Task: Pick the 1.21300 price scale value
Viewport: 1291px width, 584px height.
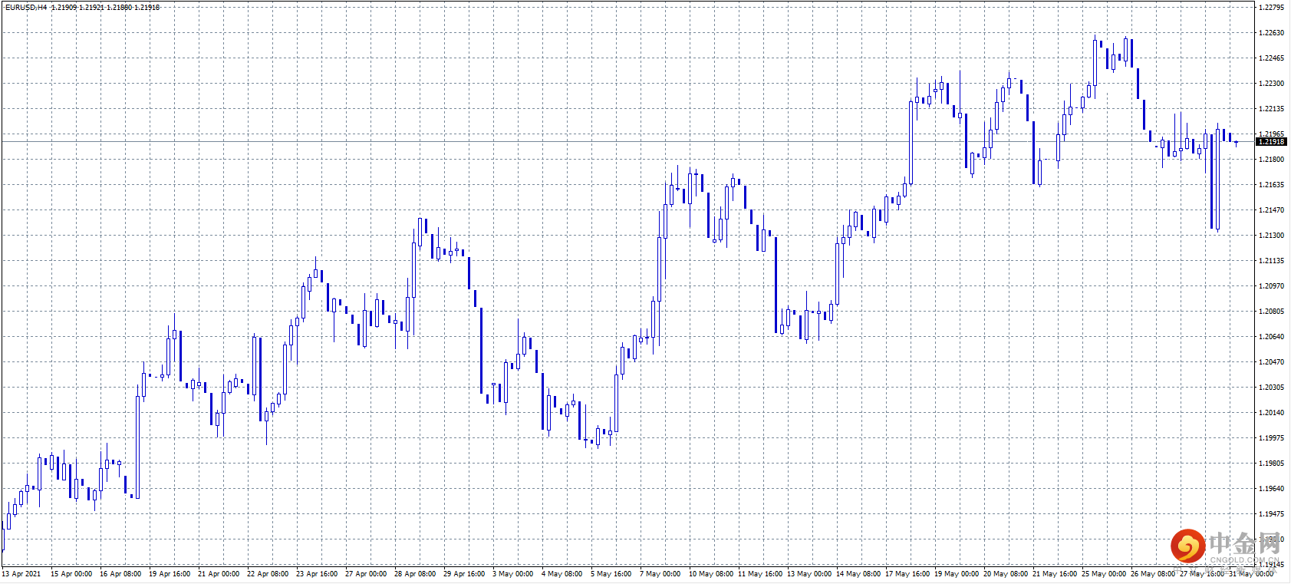Action: (x=1271, y=236)
